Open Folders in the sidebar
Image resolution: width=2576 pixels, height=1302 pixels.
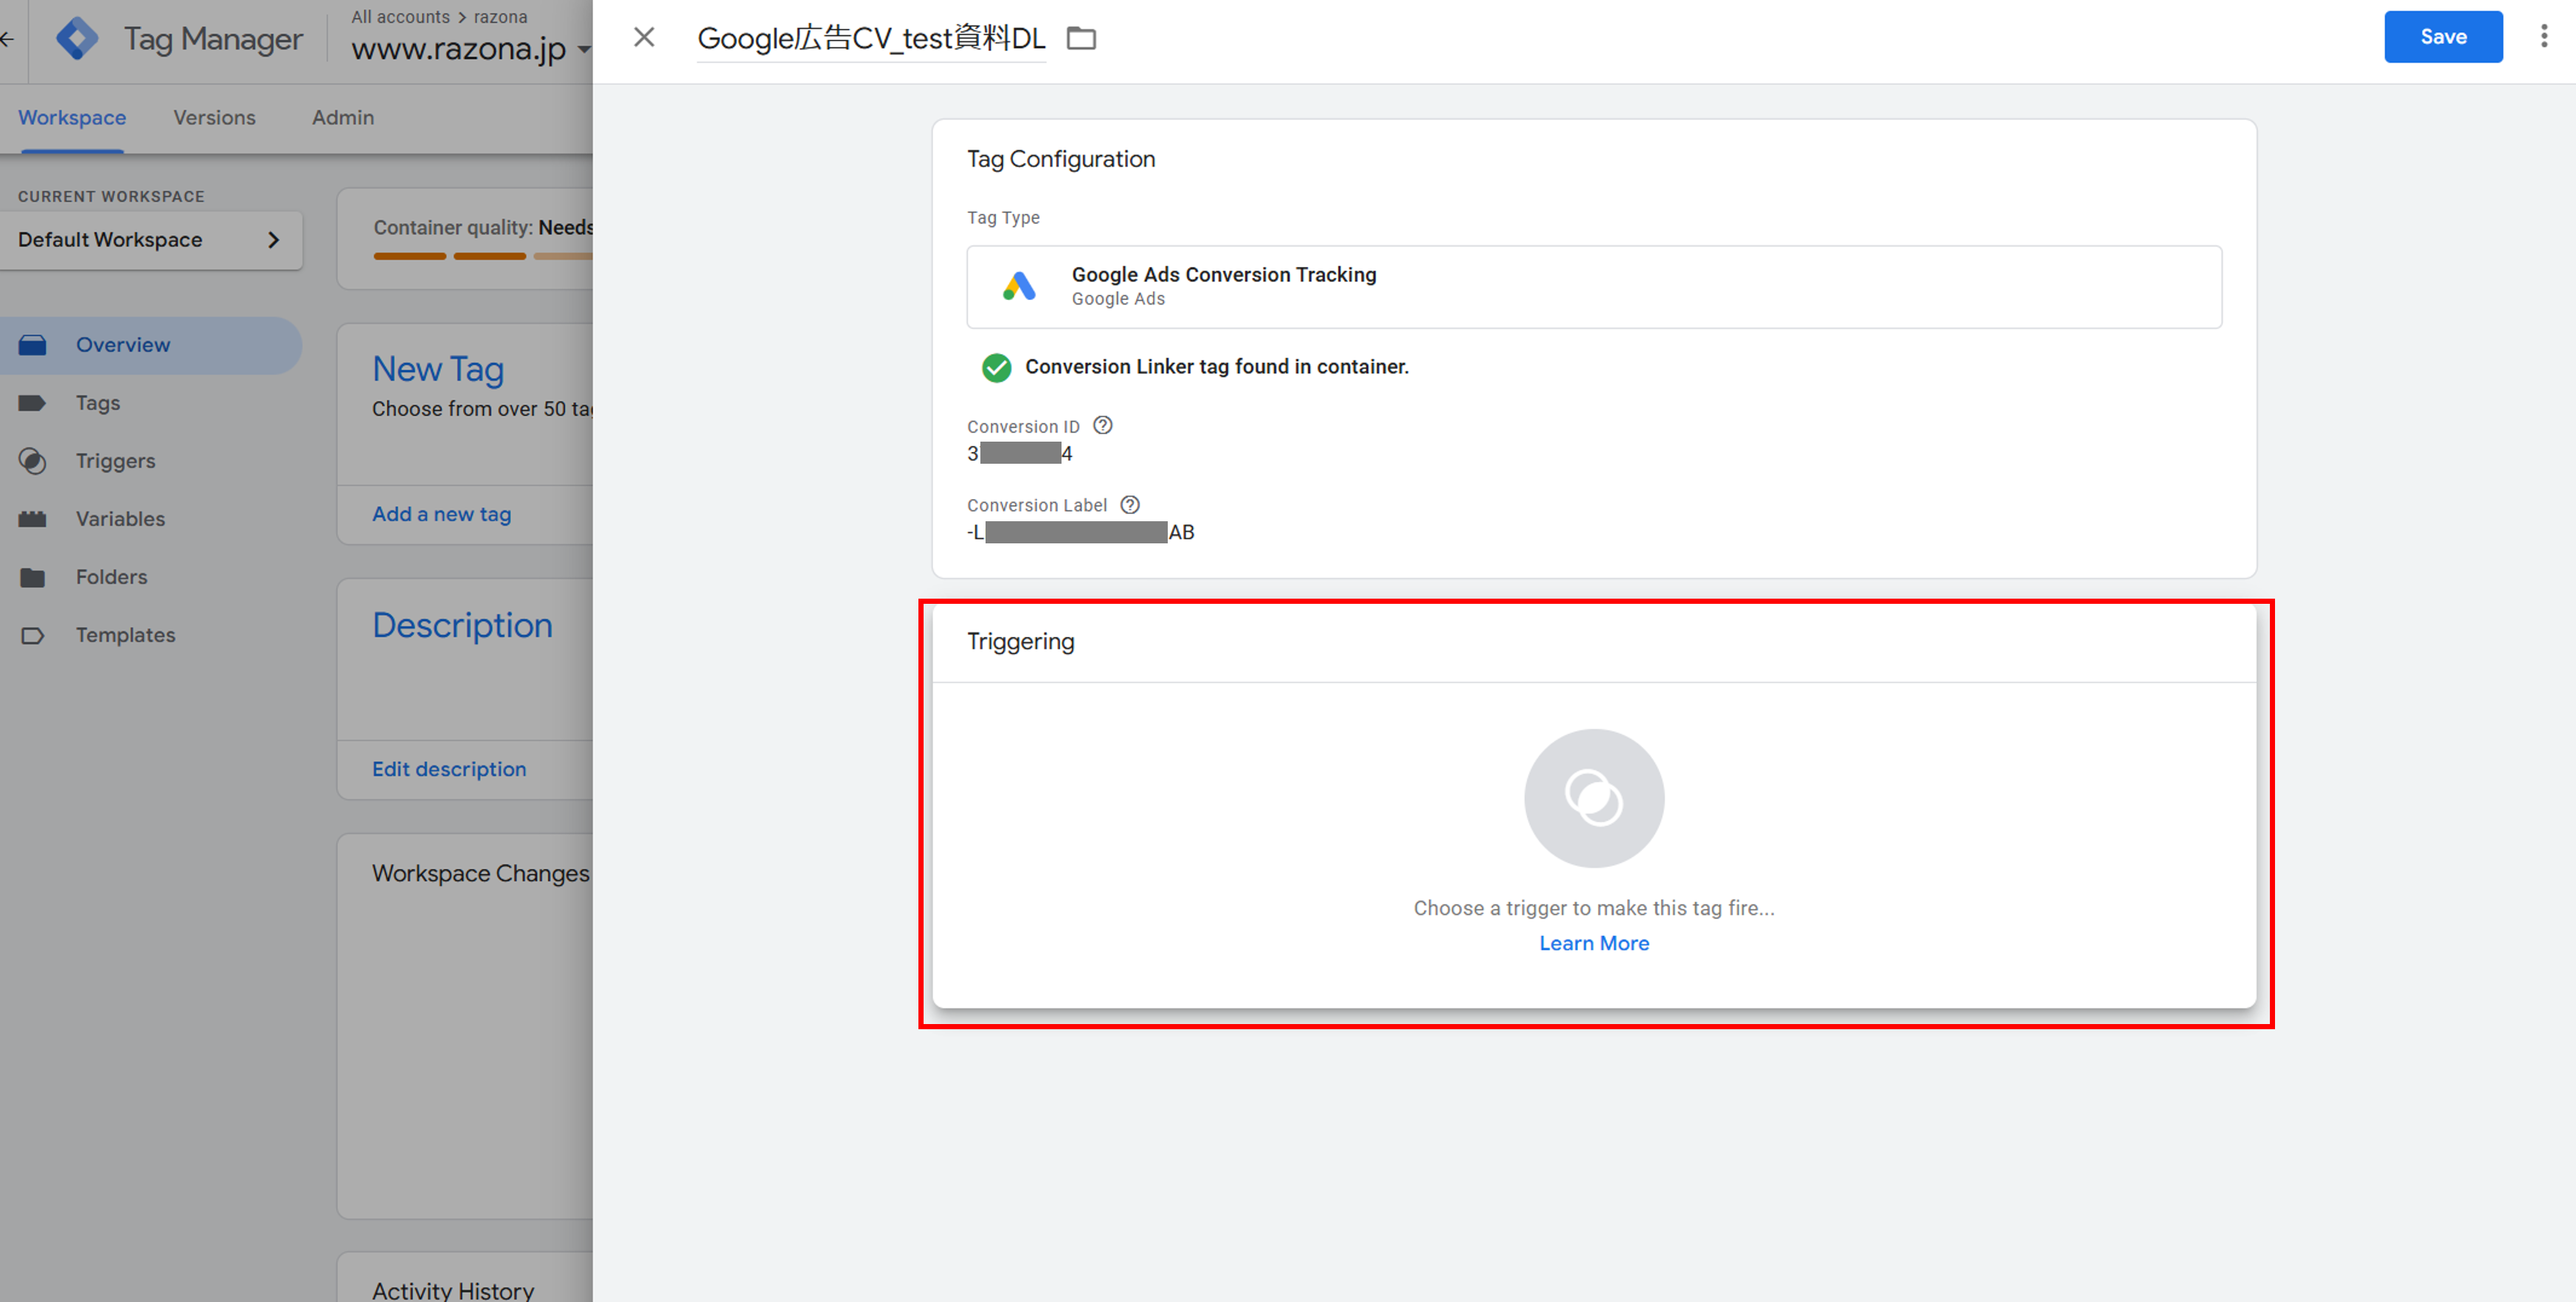click(111, 577)
